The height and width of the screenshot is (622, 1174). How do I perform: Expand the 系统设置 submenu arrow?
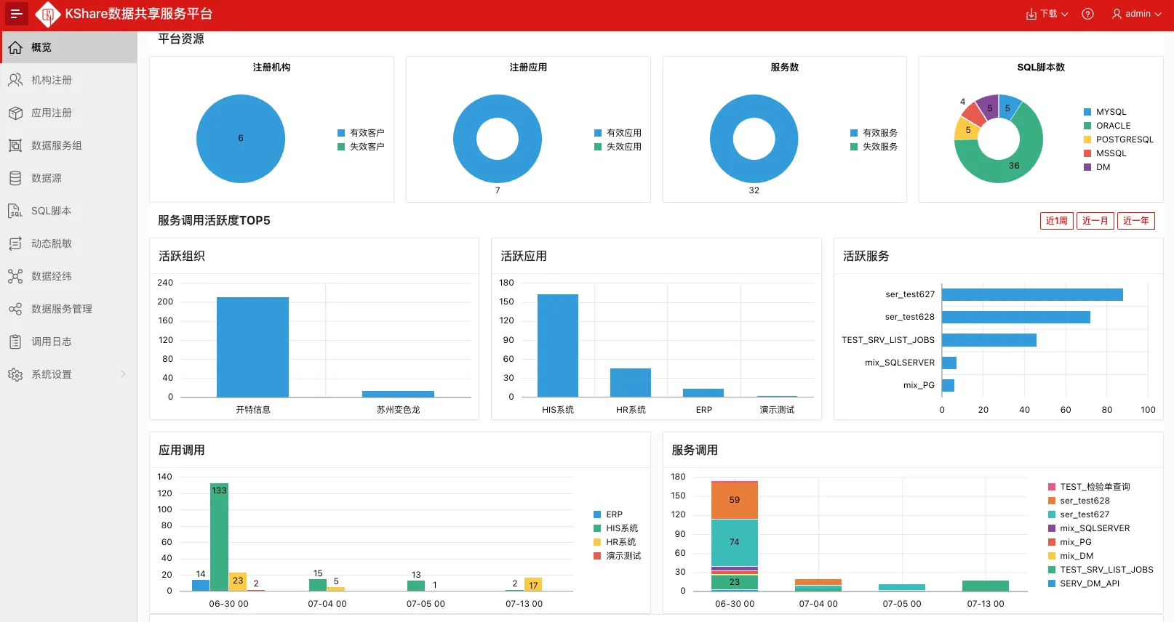point(123,374)
